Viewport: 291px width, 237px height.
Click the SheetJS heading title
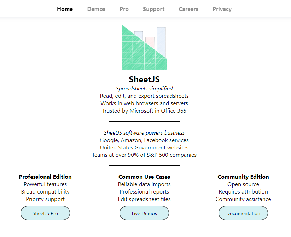pyautogui.click(x=144, y=79)
